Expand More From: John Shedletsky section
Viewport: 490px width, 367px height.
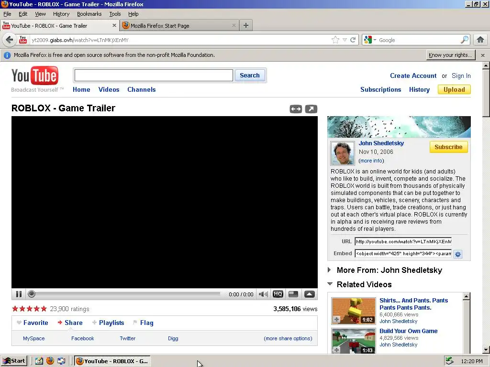point(329,270)
